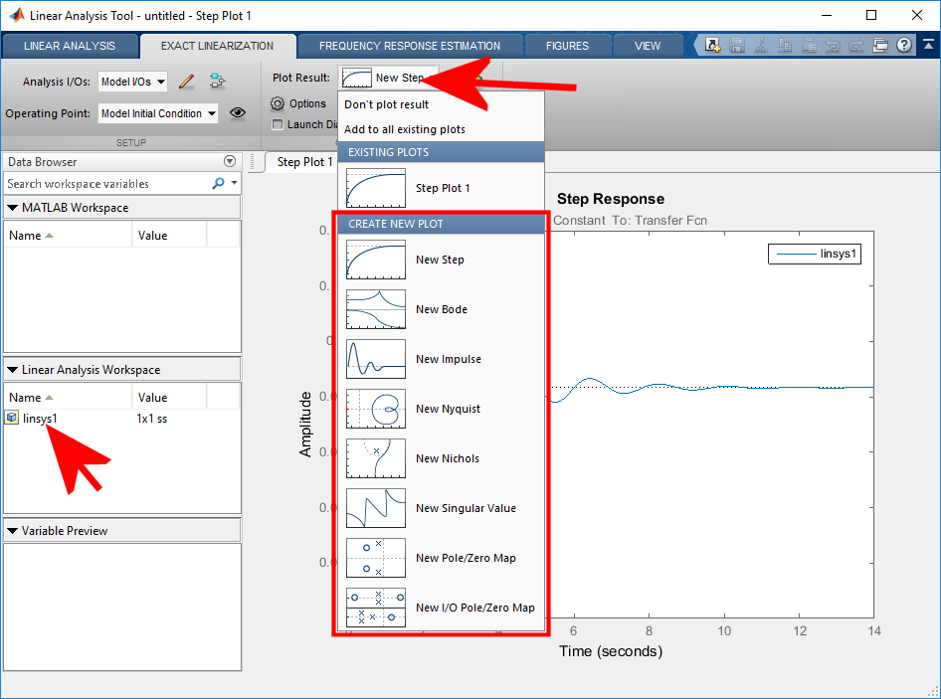Viewport: 941px width, 699px height.
Task: Click the New Bode label
Action: 442,309
